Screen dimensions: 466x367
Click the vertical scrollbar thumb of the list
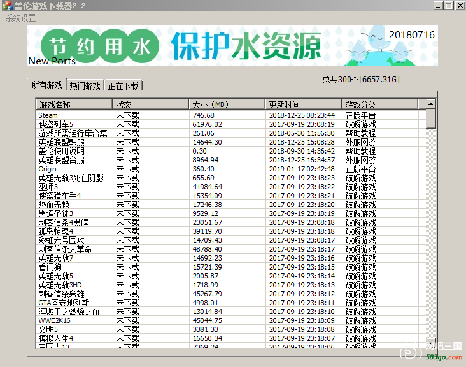tap(431, 119)
